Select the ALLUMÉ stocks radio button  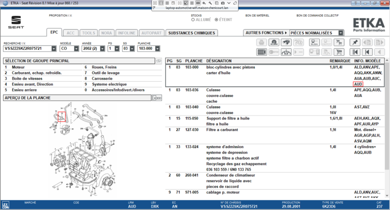pyautogui.click(x=193, y=20)
